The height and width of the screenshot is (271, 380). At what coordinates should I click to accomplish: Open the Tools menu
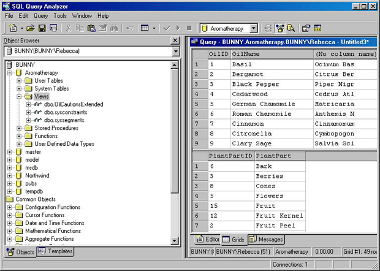click(x=60, y=16)
